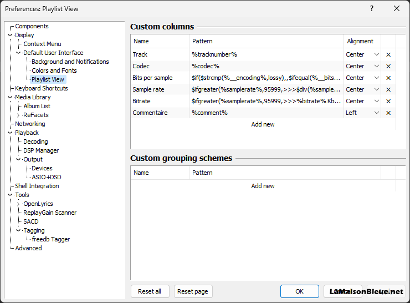Collapse the Default User Interface node
Image resolution: width=410 pixels, height=303 pixels.
18,53
